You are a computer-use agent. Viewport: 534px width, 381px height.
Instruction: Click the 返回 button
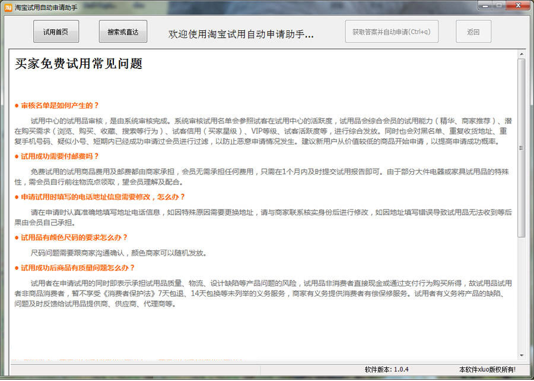click(x=473, y=32)
